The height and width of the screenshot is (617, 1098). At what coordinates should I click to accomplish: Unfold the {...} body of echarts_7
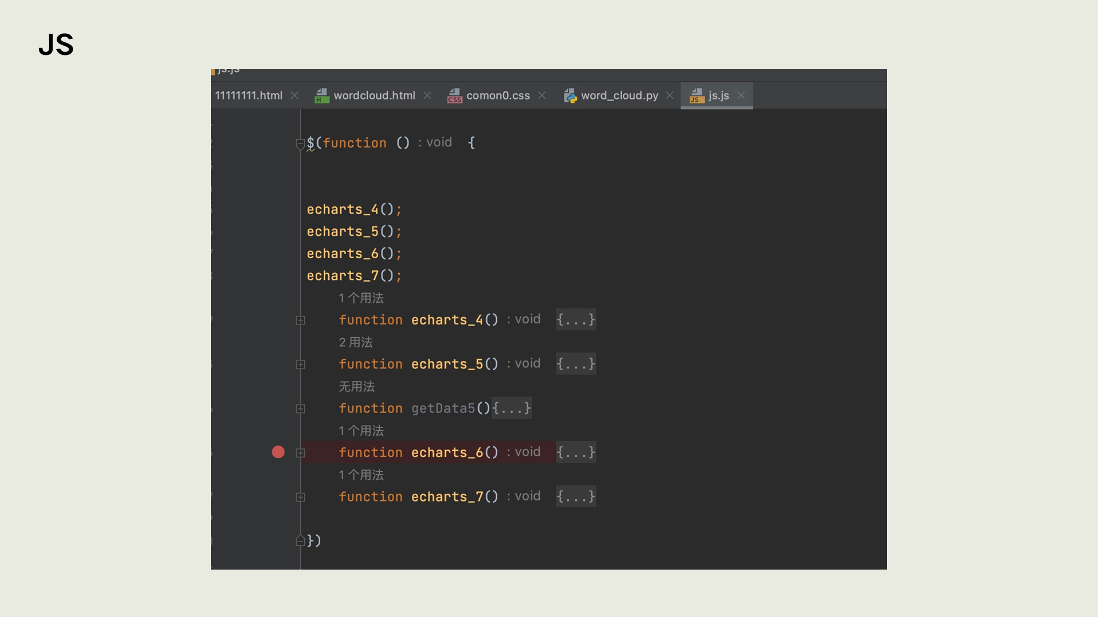tap(576, 496)
